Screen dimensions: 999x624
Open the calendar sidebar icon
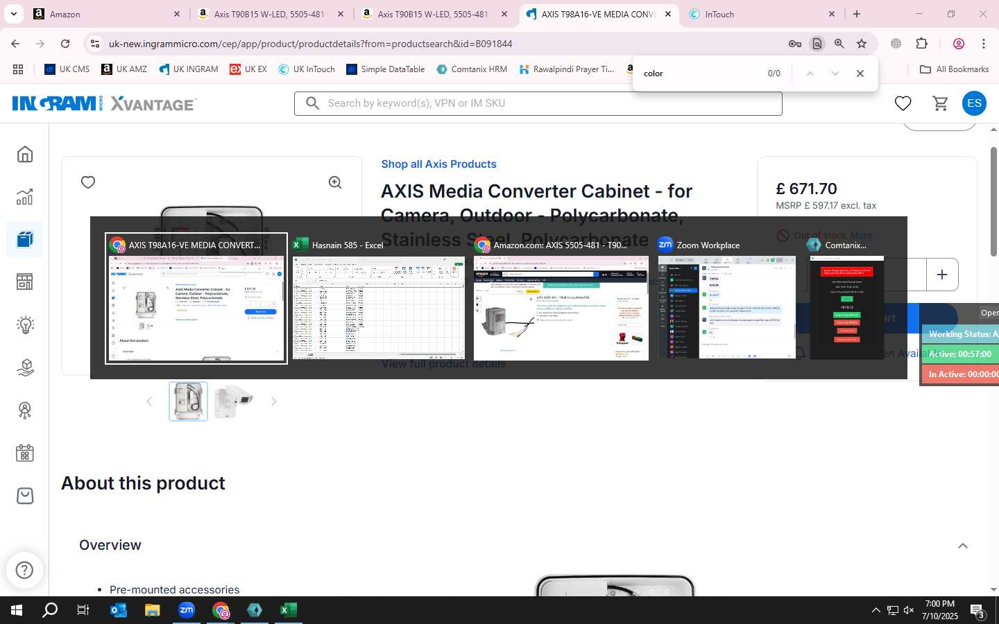click(x=25, y=453)
